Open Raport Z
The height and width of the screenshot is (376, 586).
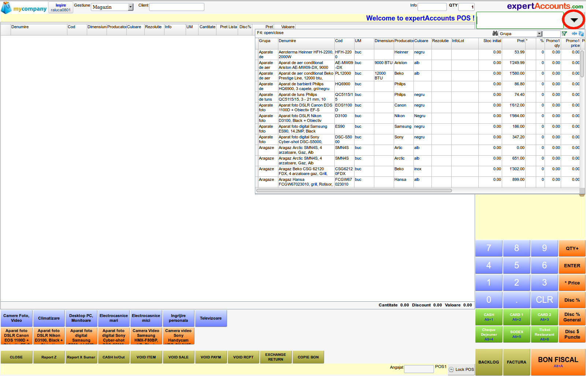coord(49,357)
